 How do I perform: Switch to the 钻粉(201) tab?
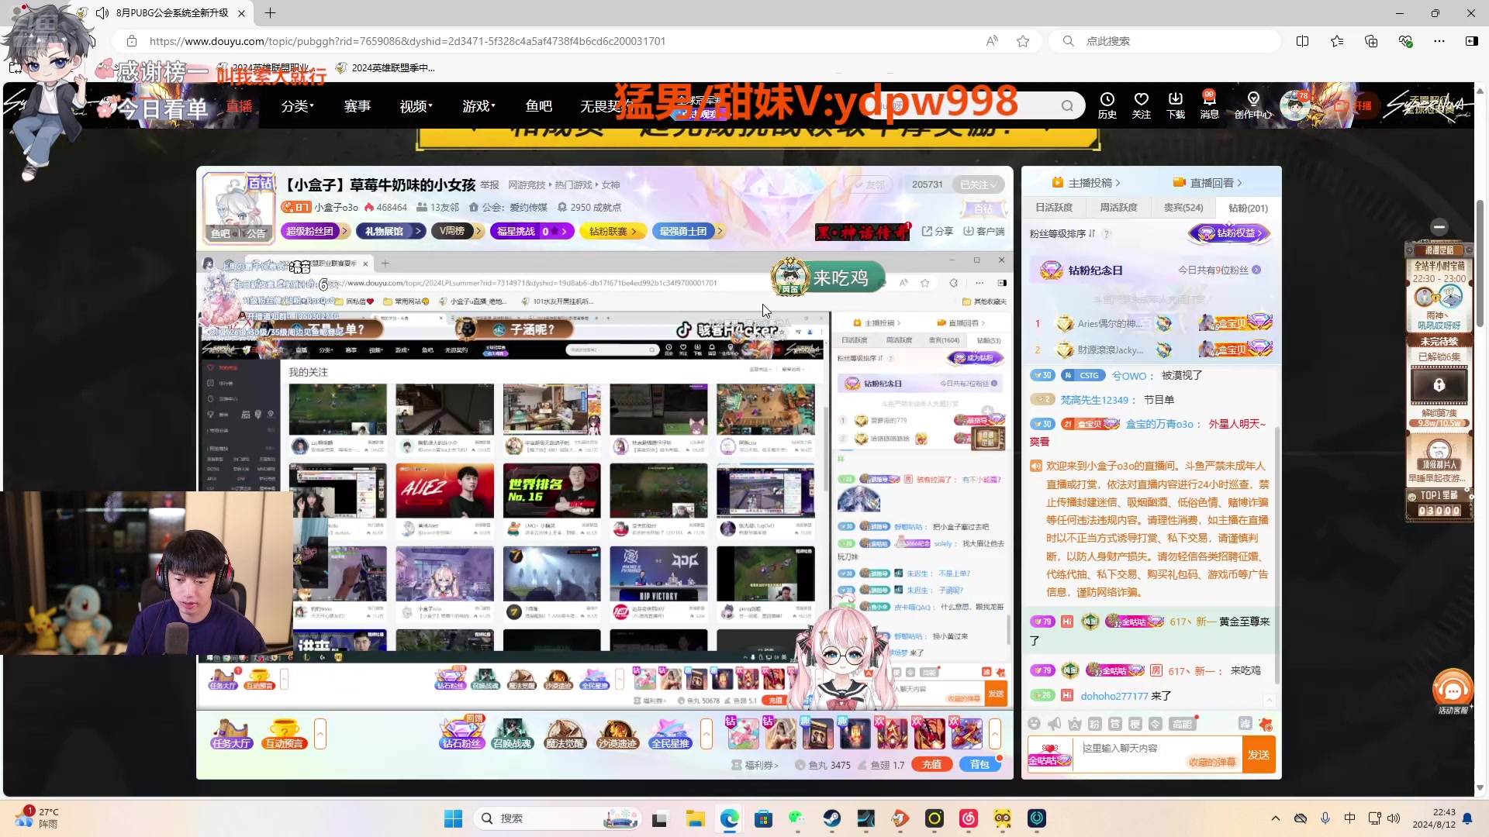pyautogui.click(x=1248, y=208)
